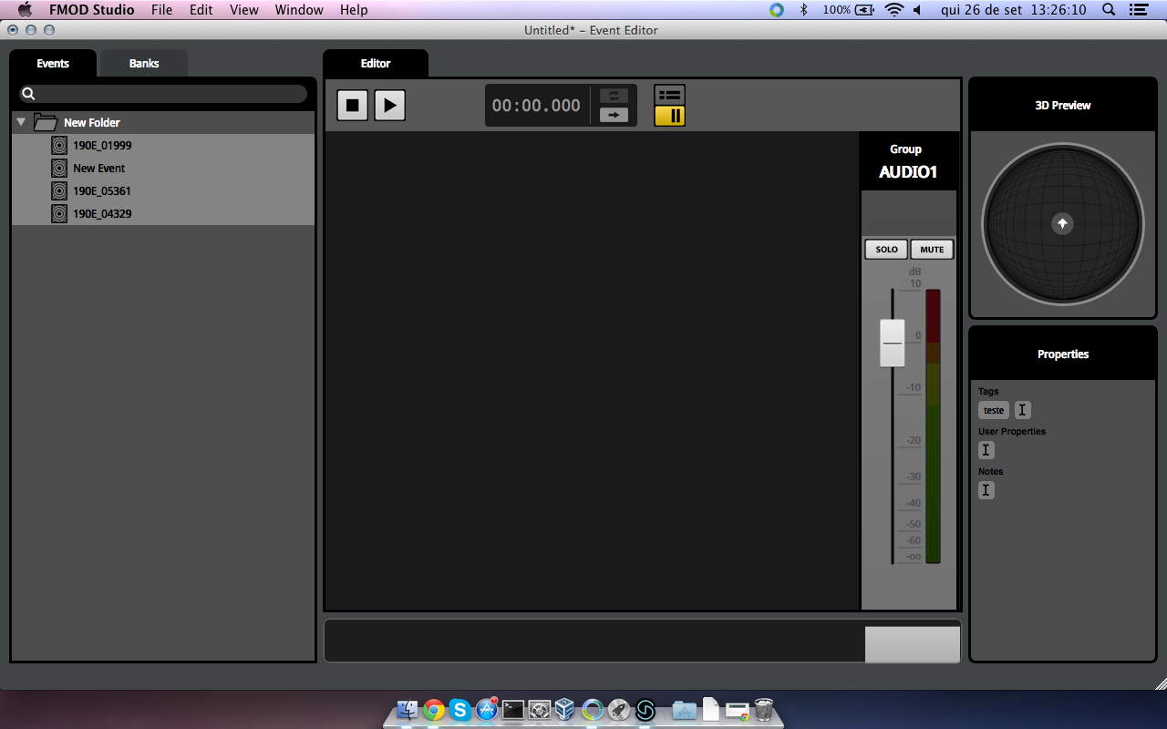The height and width of the screenshot is (729, 1167).
Task: Click the 190E_05361 event name
Action: 102,191
